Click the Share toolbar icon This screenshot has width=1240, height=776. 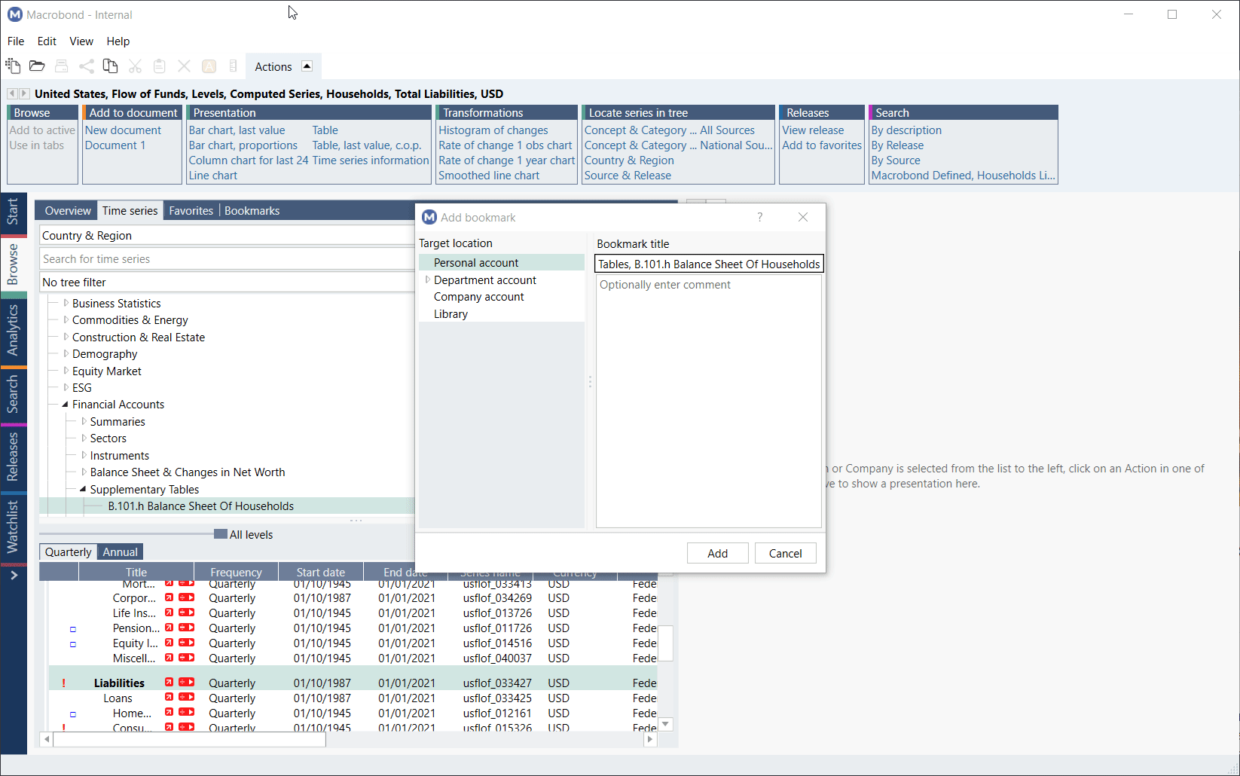(x=87, y=66)
